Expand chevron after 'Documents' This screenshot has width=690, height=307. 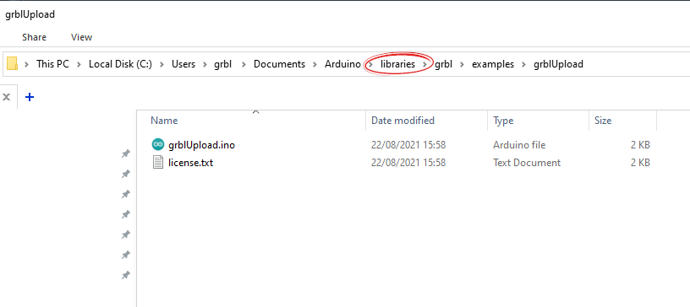point(315,65)
